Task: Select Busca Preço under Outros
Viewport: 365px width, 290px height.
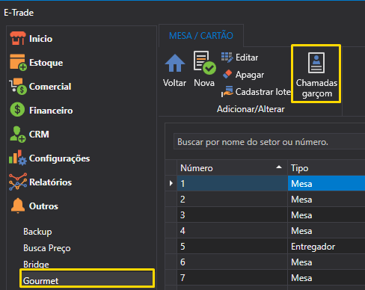Action: coord(47,248)
